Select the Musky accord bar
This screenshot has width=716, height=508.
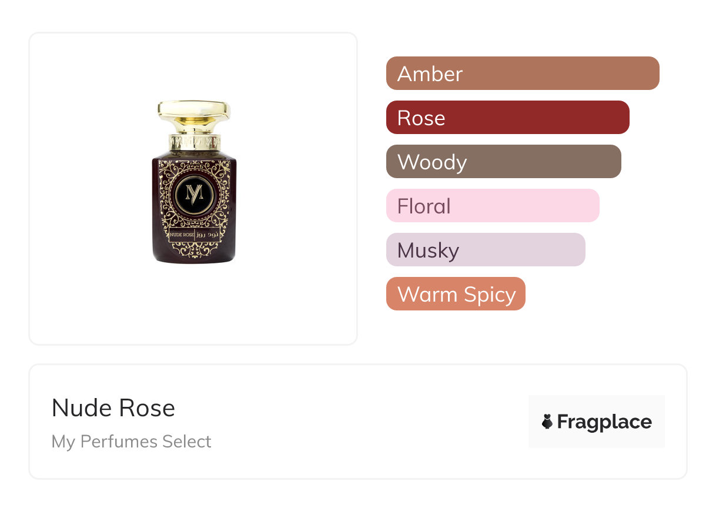point(485,250)
